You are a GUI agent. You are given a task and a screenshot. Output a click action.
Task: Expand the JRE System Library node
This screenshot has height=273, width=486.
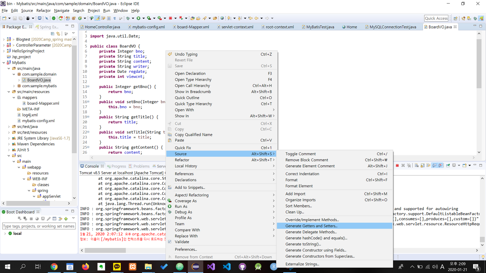click(x=9, y=138)
